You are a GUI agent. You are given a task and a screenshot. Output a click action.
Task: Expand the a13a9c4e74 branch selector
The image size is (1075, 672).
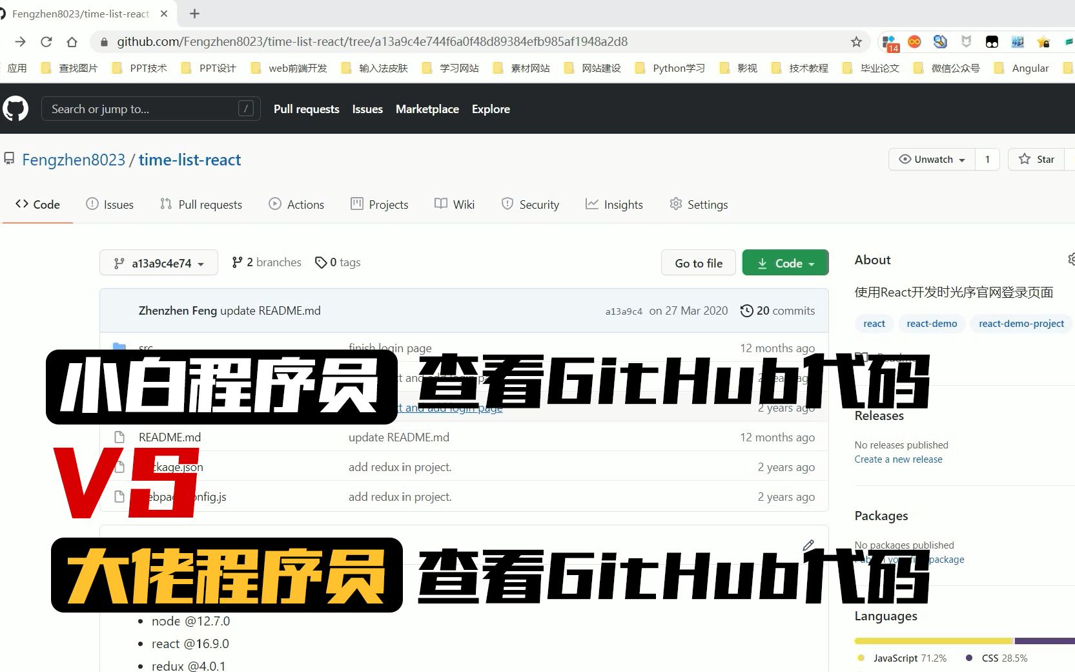coord(159,263)
